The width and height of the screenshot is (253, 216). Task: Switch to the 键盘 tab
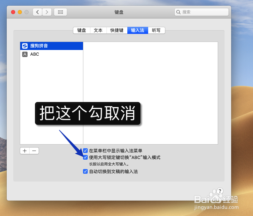coord(82,30)
